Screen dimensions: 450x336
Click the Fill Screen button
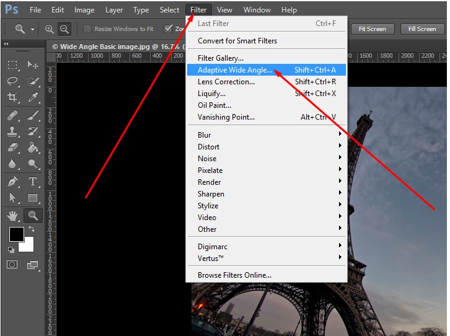click(x=422, y=29)
